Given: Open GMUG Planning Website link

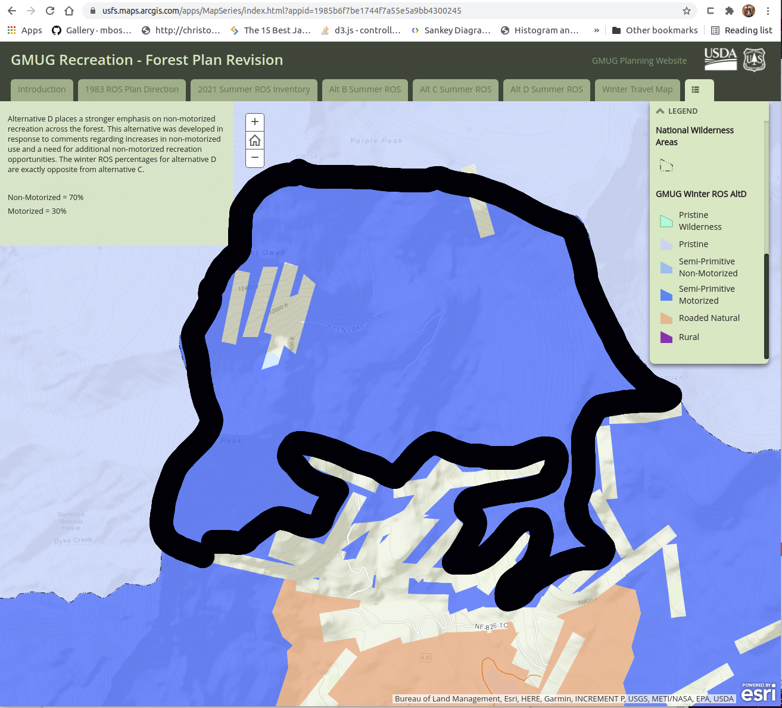Looking at the screenshot, I should (638, 61).
